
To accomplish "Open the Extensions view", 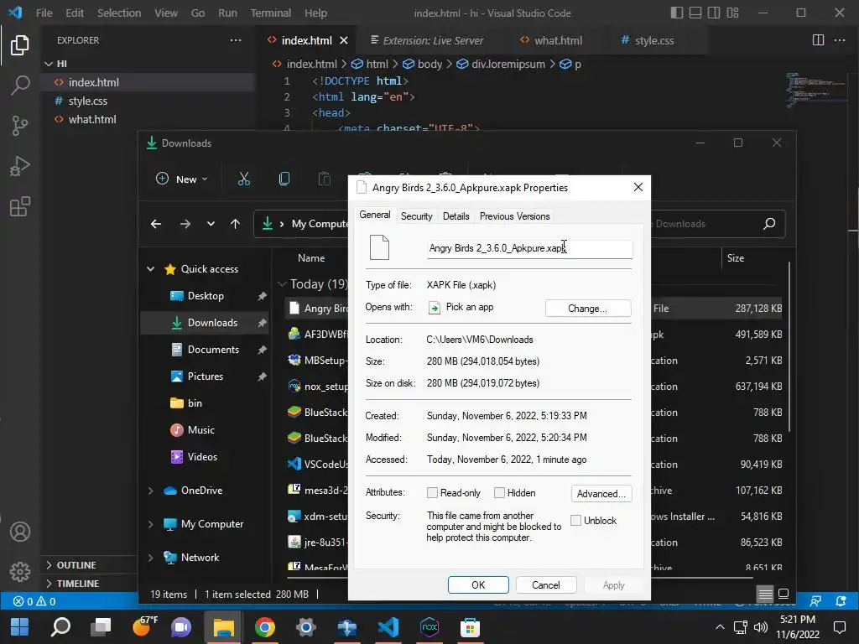I will 20,206.
